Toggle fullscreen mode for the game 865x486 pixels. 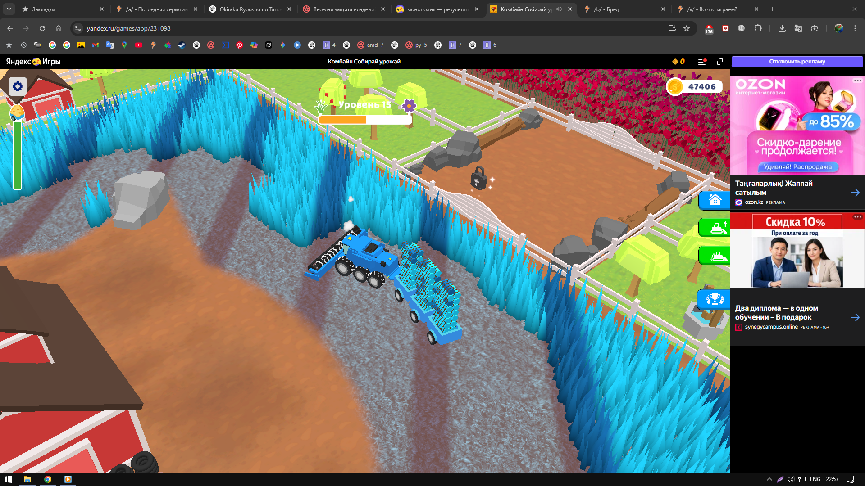pyautogui.click(x=720, y=62)
